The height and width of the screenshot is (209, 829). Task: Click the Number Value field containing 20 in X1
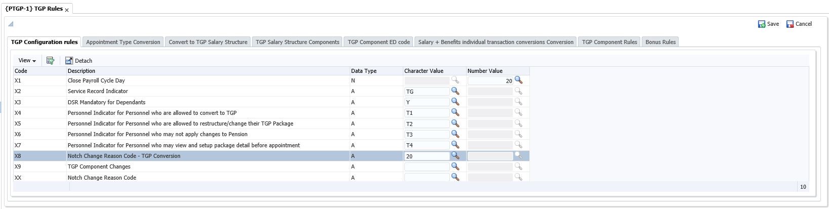[490, 80]
